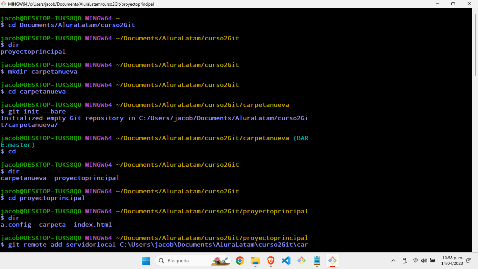Viewport: 478px width, 269px height.
Task: Show hidden tray icons chevron
Action: tap(393, 261)
